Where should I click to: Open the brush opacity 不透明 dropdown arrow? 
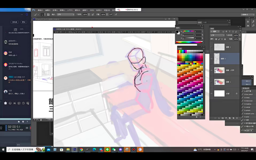tap(89, 14)
